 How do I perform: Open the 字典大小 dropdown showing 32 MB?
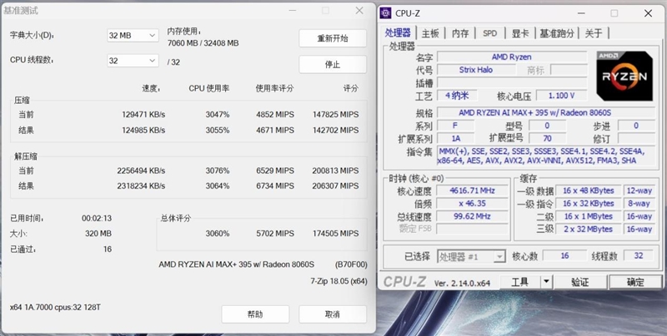coord(133,36)
